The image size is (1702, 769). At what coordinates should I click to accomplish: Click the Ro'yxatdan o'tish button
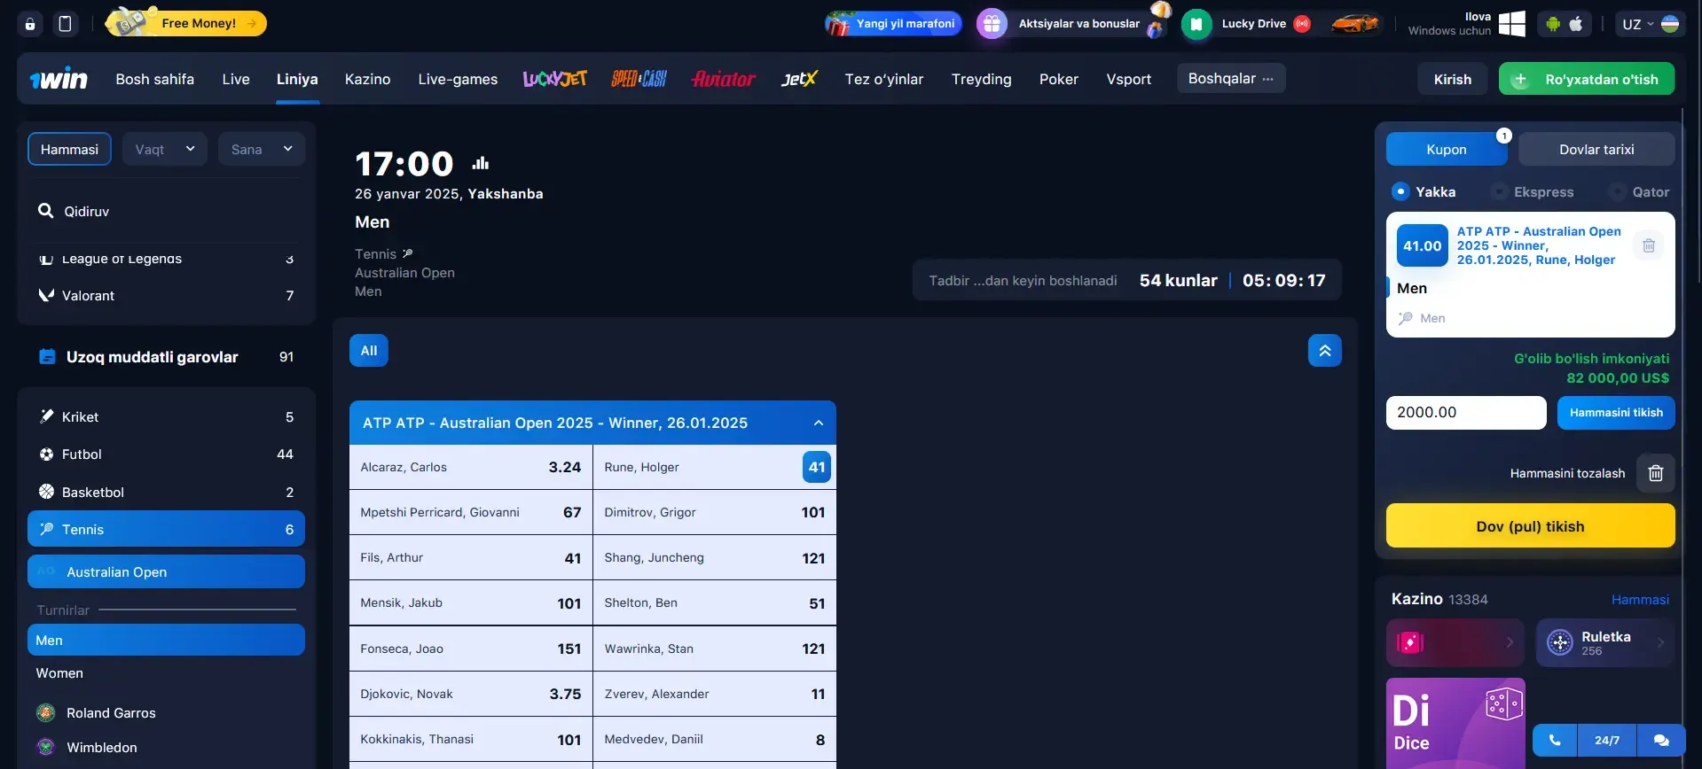pyautogui.click(x=1586, y=79)
